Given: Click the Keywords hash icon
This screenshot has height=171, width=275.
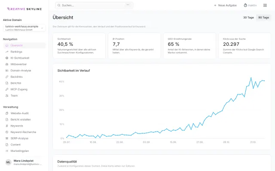Looking at the screenshot, I should [7, 126].
